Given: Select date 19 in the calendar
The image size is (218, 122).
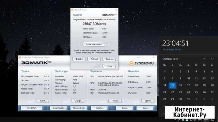Looking at the screenshot, I should point(204,85).
